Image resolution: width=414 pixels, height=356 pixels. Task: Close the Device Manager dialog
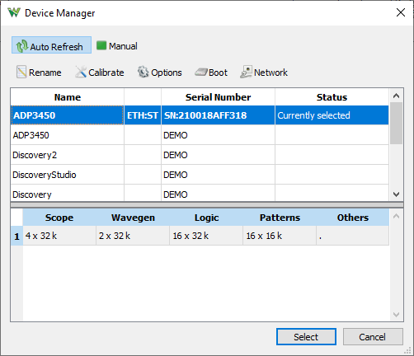coord(401,12)
